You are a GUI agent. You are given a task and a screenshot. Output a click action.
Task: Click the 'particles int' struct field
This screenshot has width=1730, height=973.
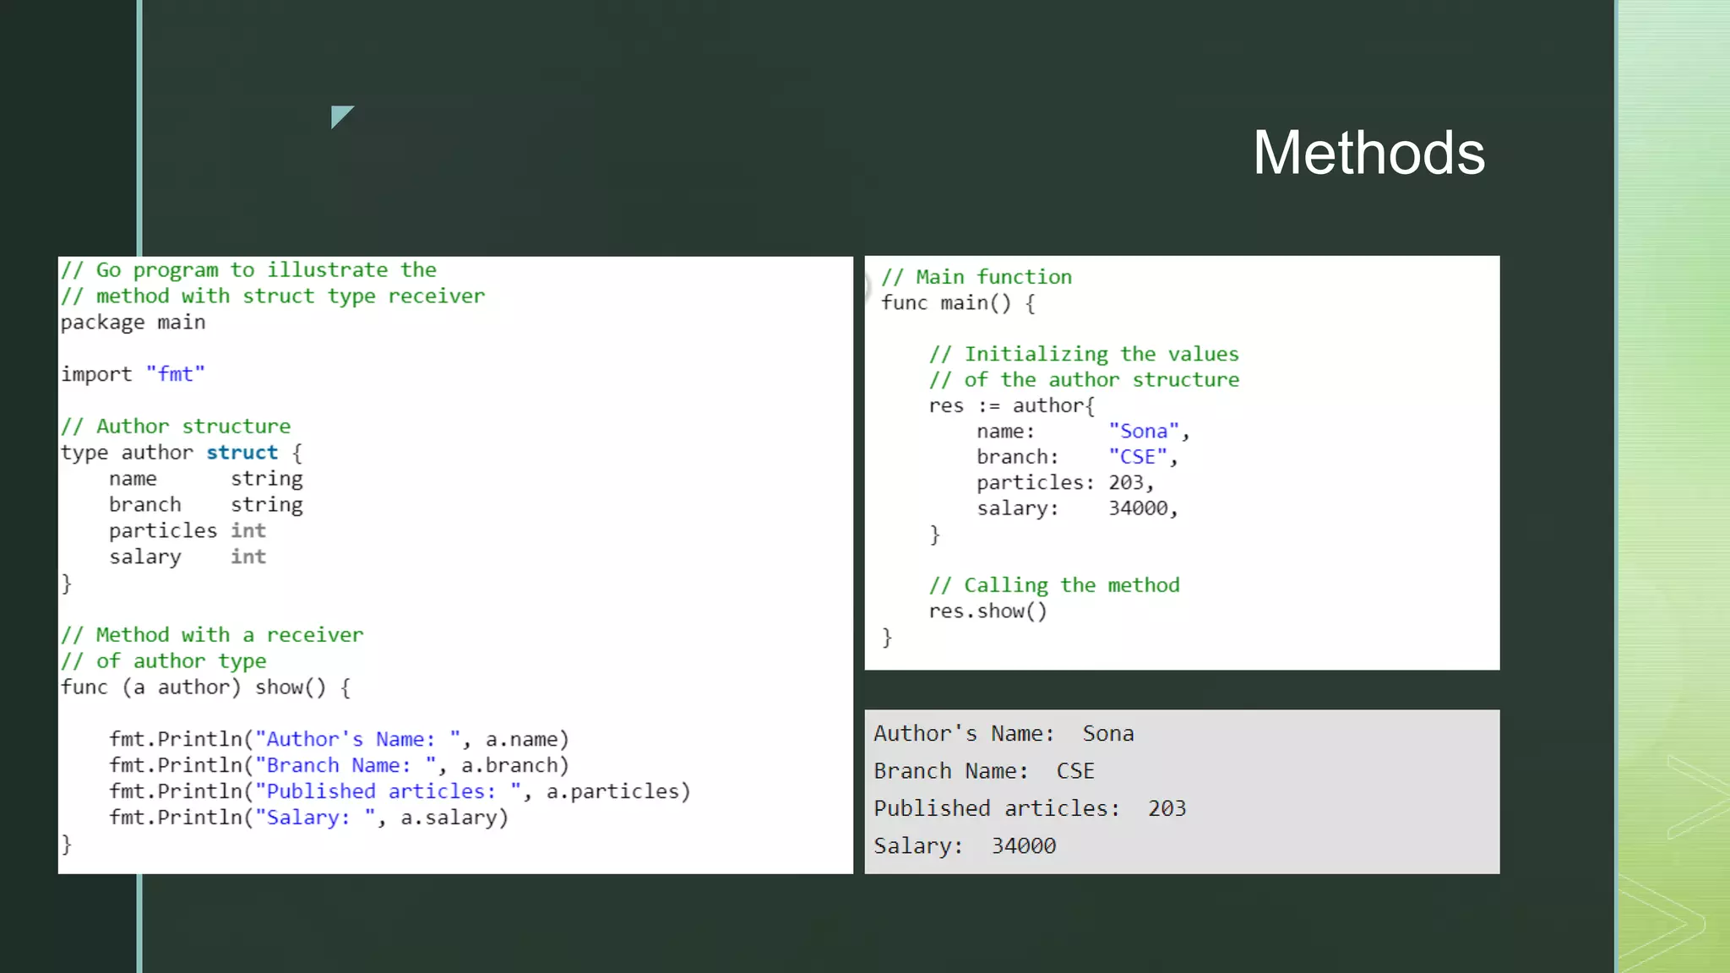point(188,530)
